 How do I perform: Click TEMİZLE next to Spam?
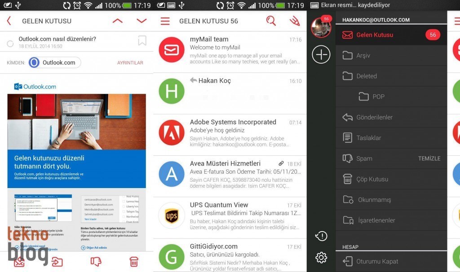429,158
